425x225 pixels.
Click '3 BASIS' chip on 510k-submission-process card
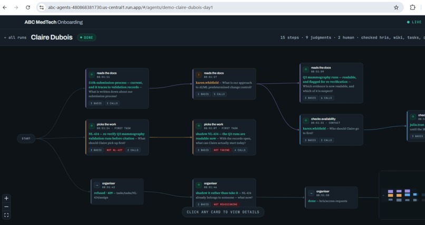(x=96, y=103)
